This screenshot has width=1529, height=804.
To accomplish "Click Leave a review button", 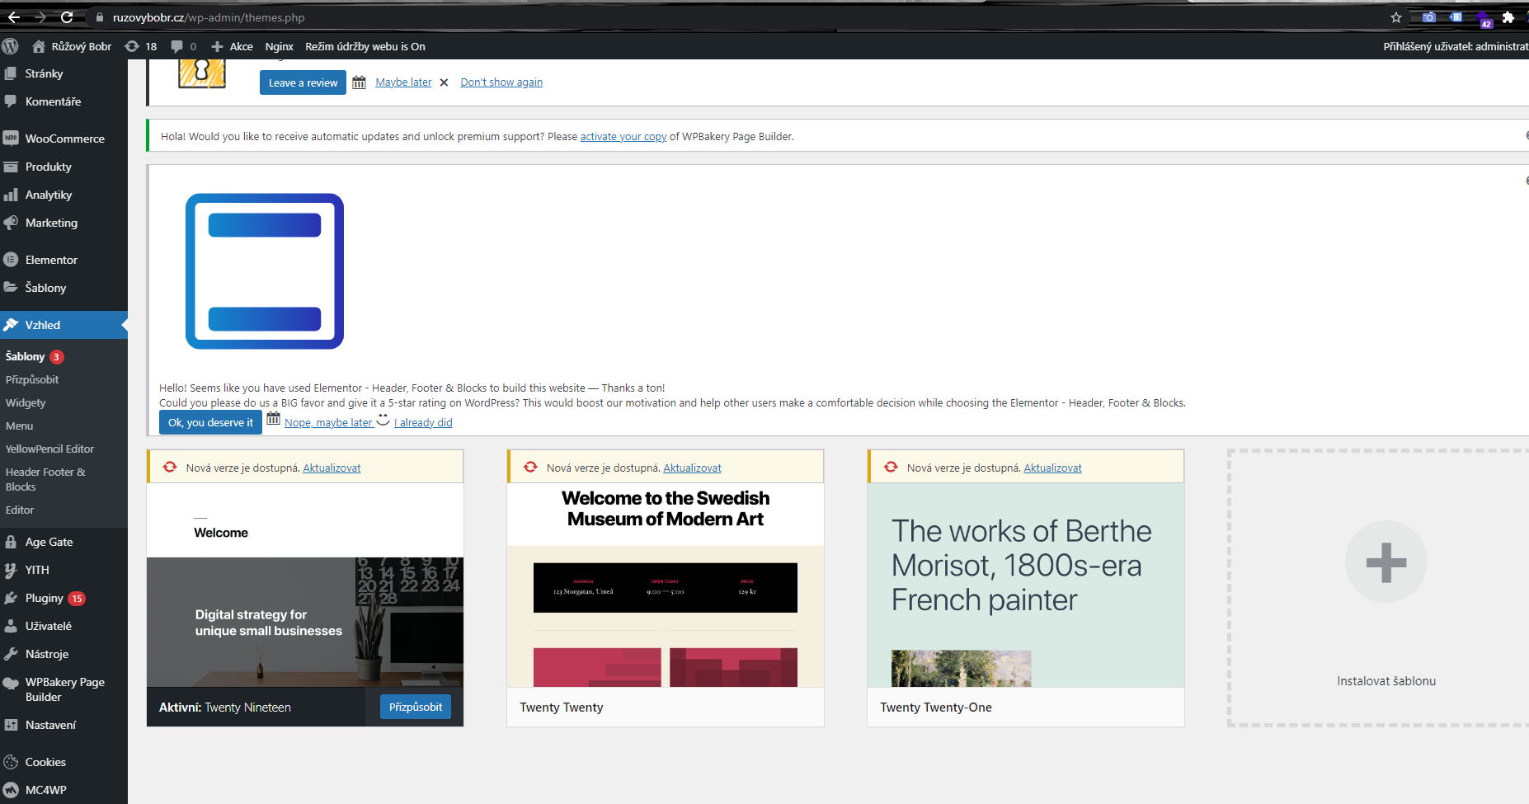I will pos(303,82).
